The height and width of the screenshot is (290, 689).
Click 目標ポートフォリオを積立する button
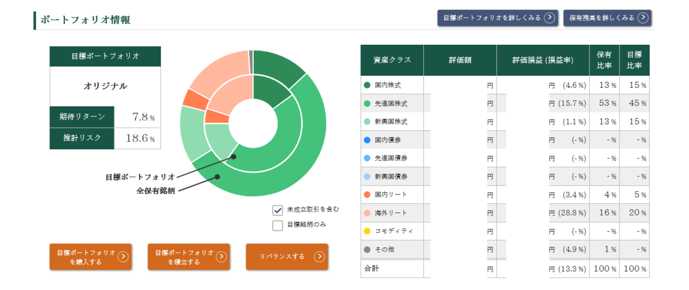pos(189,257)
